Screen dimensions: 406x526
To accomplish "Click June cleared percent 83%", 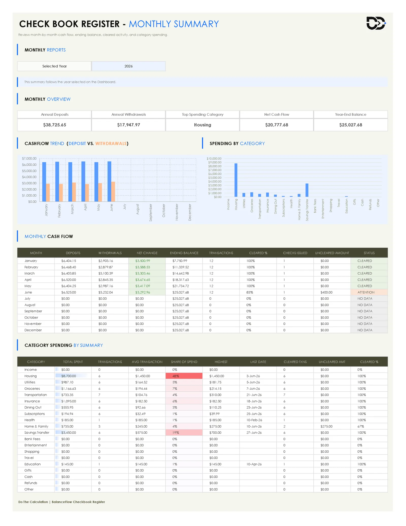I will (258, 292).
